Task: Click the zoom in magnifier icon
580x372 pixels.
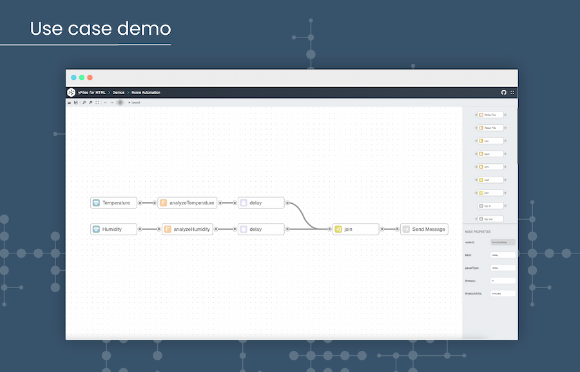Action: (84, 103)
